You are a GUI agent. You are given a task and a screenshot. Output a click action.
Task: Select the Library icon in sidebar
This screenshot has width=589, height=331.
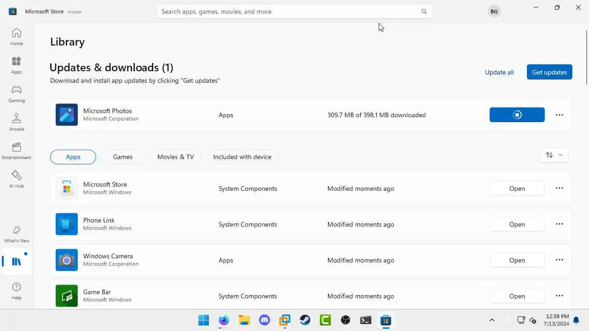coord(17,262)
